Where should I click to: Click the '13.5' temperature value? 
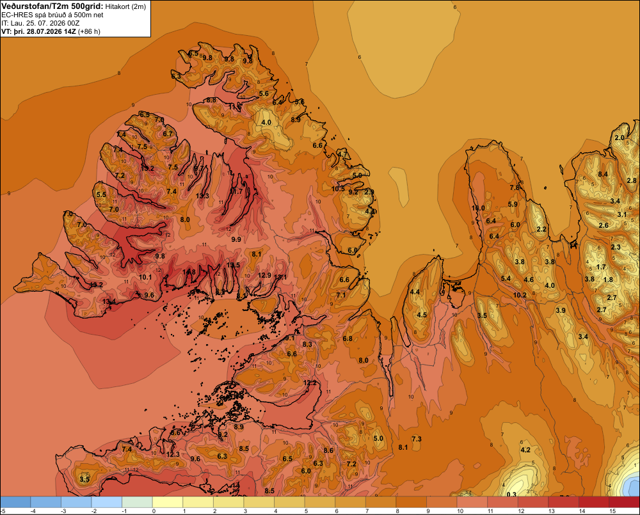pyautogui.click(x=234, y=265)
